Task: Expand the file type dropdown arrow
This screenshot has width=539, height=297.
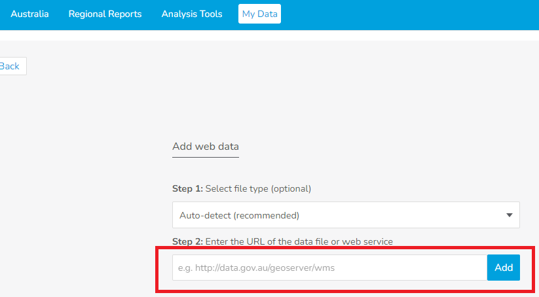Action: click(x=510, y=215)
